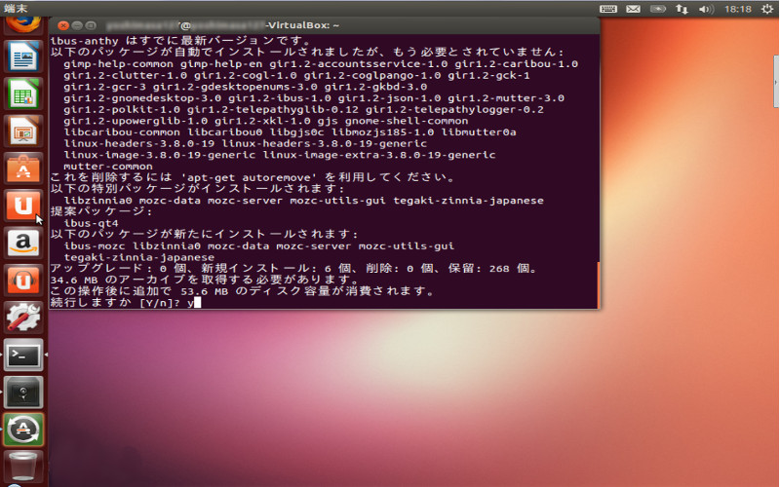Launch LibreOffice Writer from the dock

tap(22, 56)
